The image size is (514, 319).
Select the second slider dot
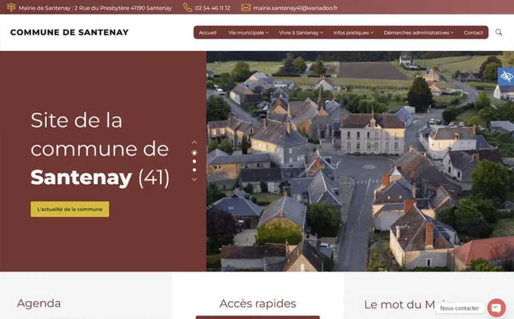194,162
